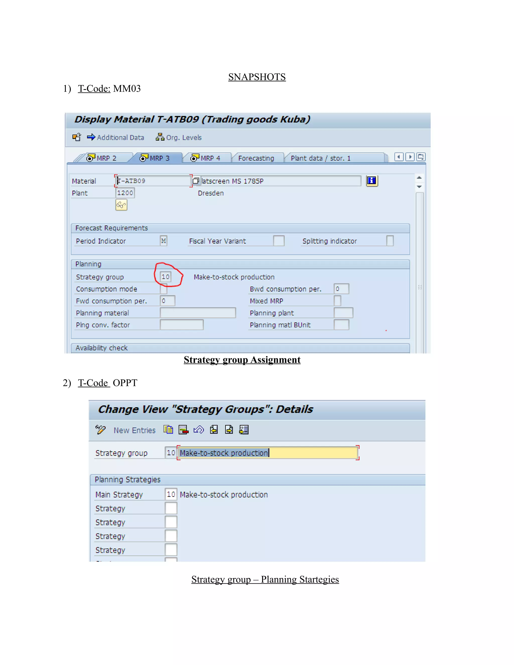514x665 pixels.
Task: Click the Copy As icon
Action: (x=168, y=430)
